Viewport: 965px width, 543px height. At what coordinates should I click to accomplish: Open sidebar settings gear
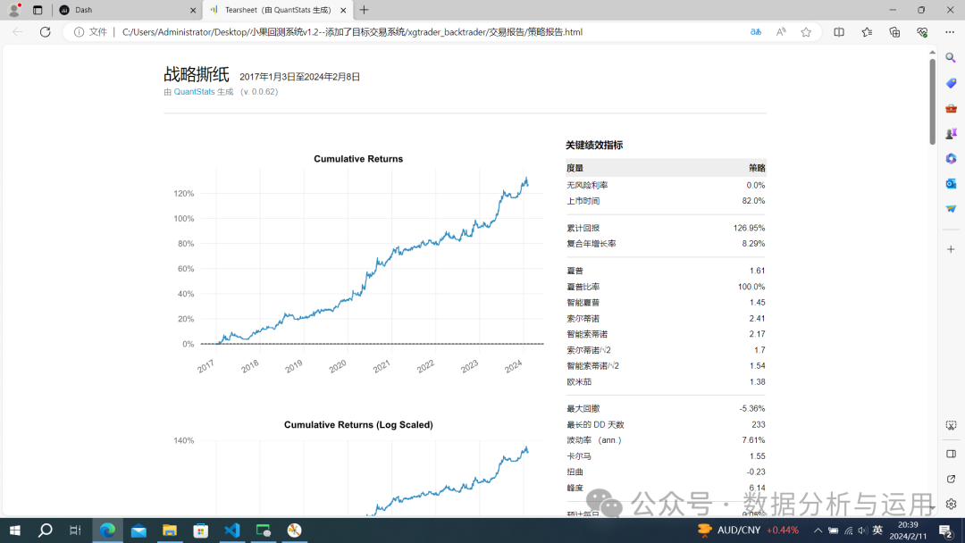point(951,505)
